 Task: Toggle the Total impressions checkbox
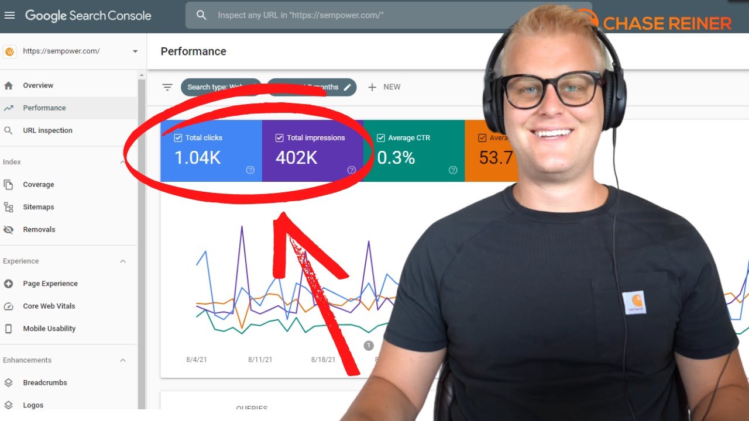(x=279, y=138)
